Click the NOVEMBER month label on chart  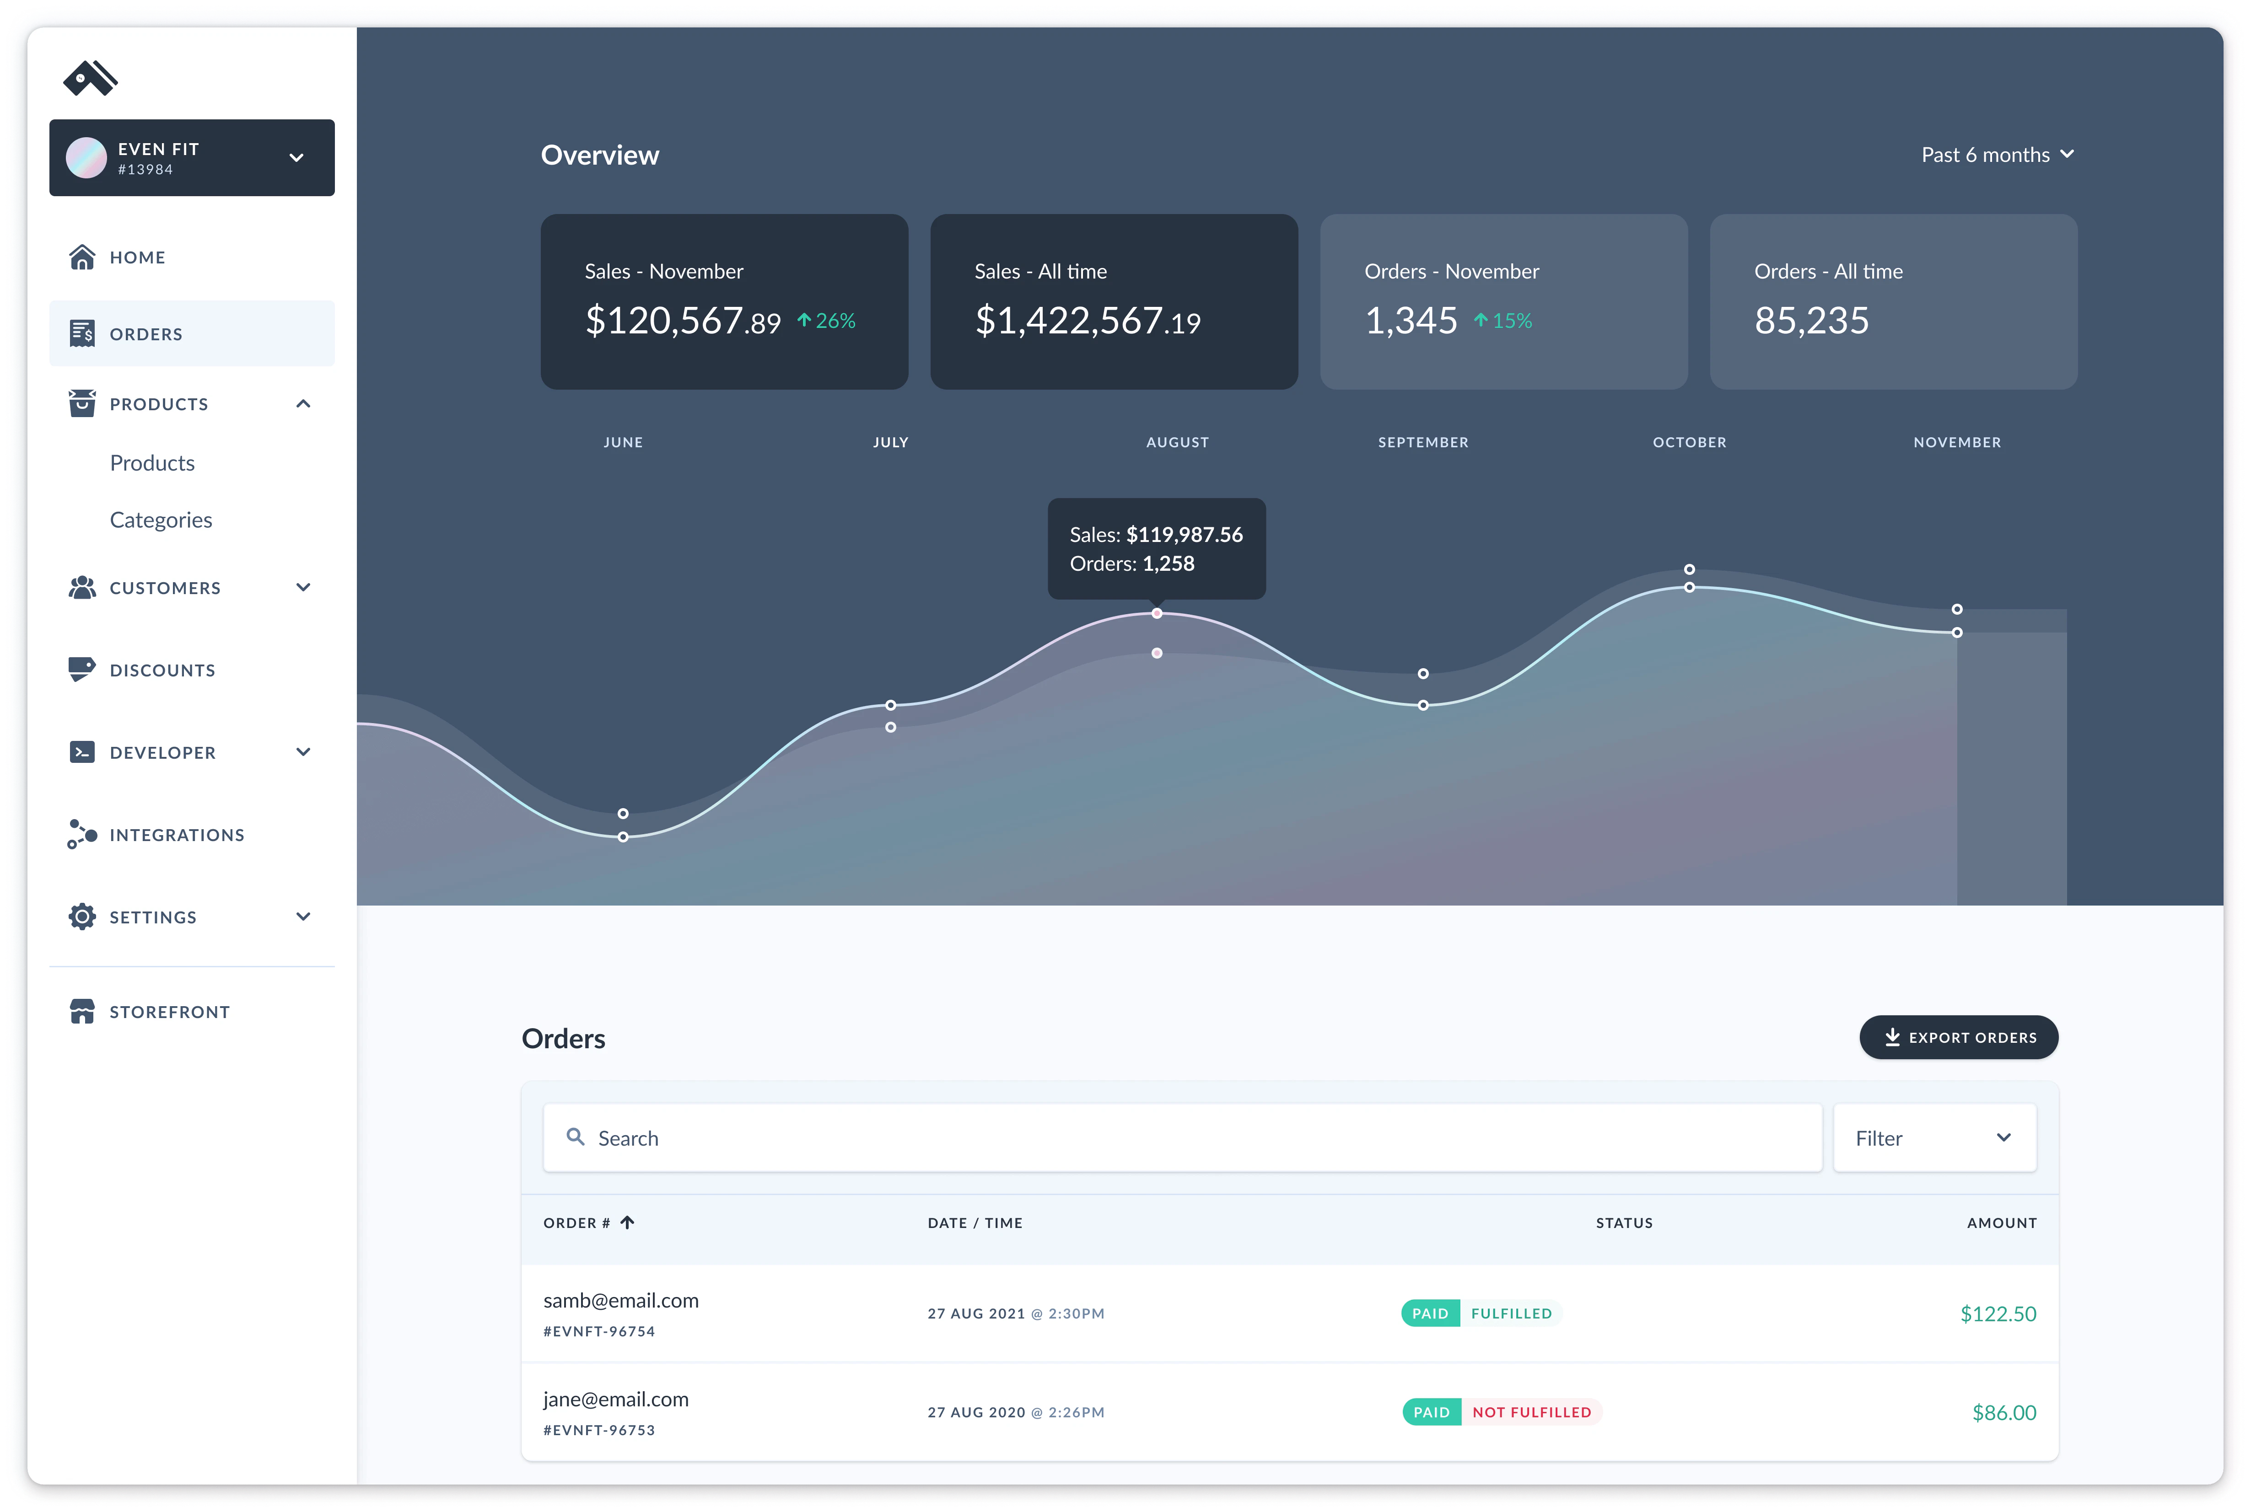pos(1957,443)
